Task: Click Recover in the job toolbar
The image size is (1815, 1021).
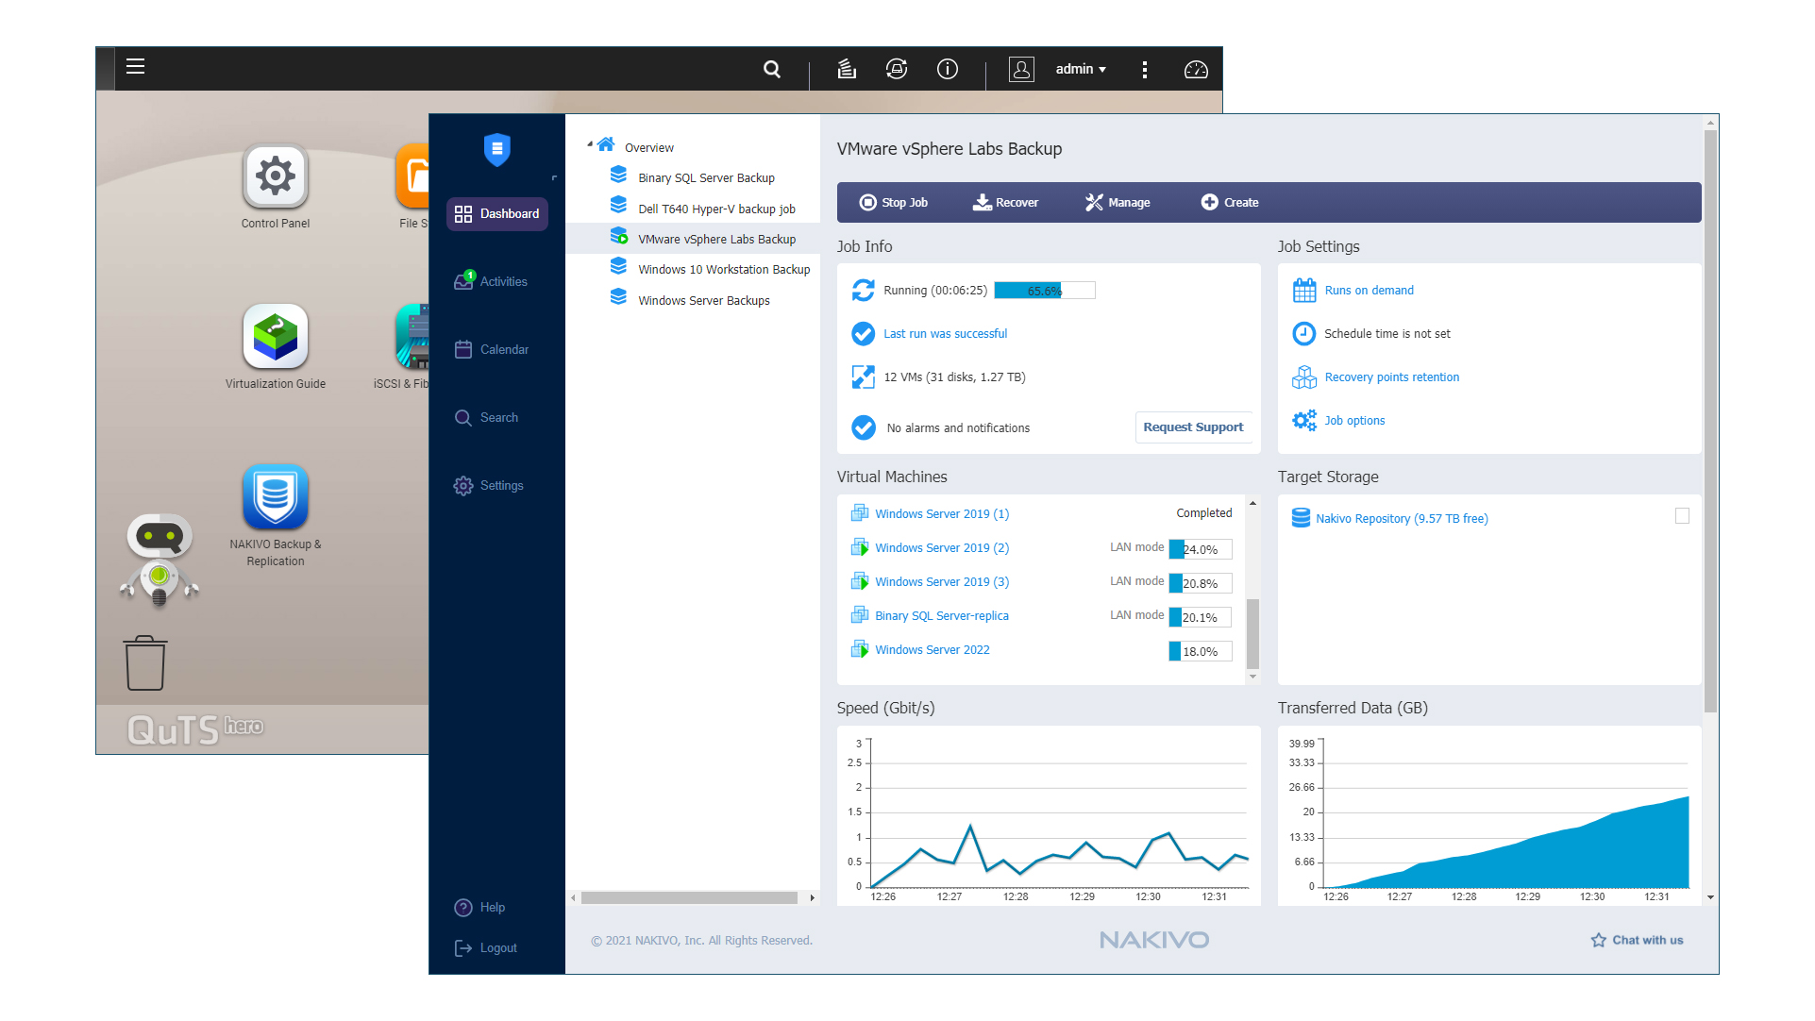Action: click(x=1005, y=202)
